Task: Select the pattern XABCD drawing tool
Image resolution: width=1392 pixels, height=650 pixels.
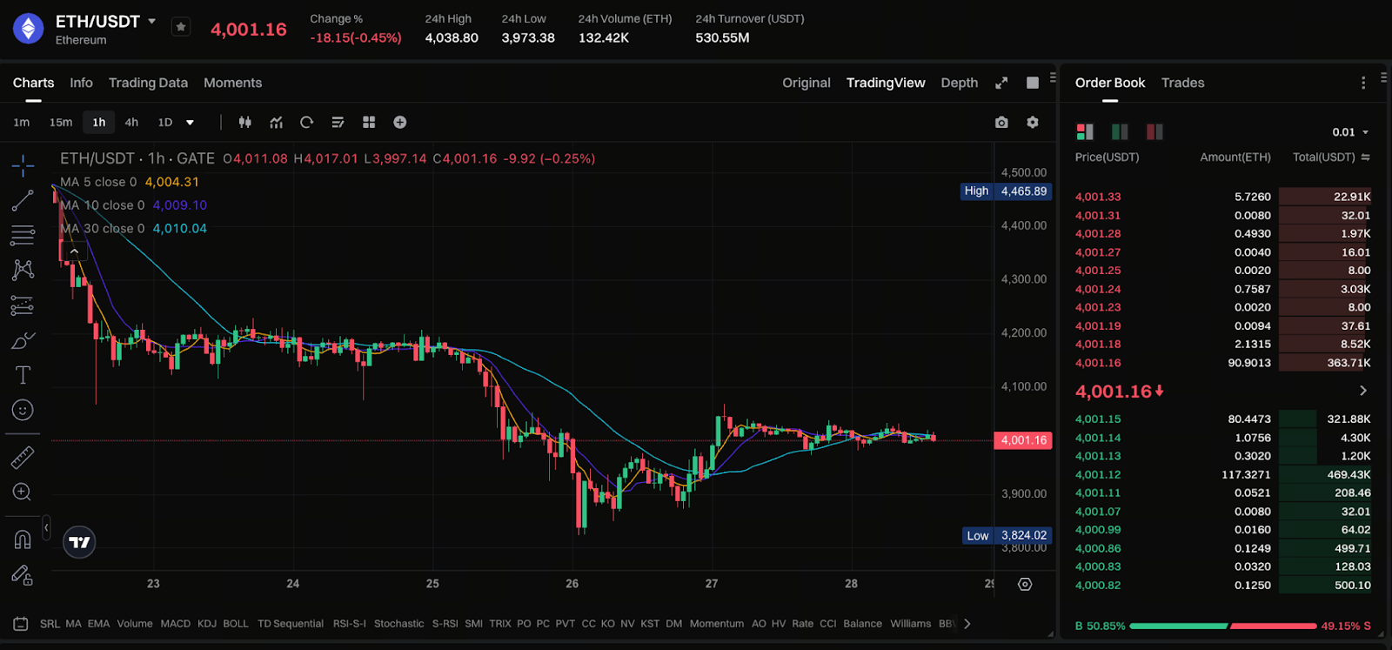Action: pos(23,270)
